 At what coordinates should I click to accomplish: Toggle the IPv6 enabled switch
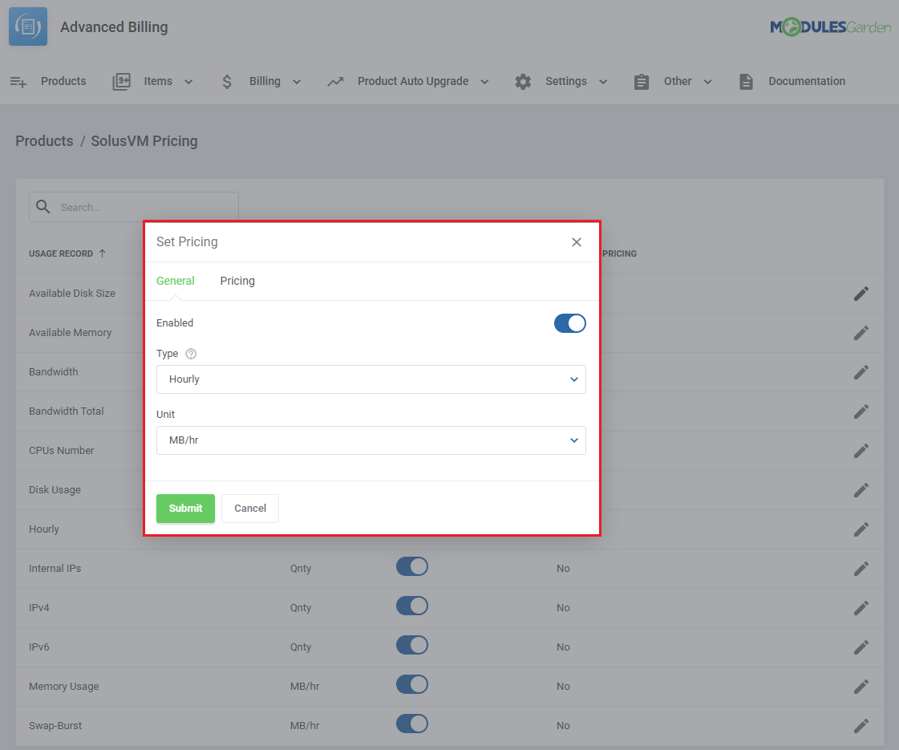pos(412,645)
